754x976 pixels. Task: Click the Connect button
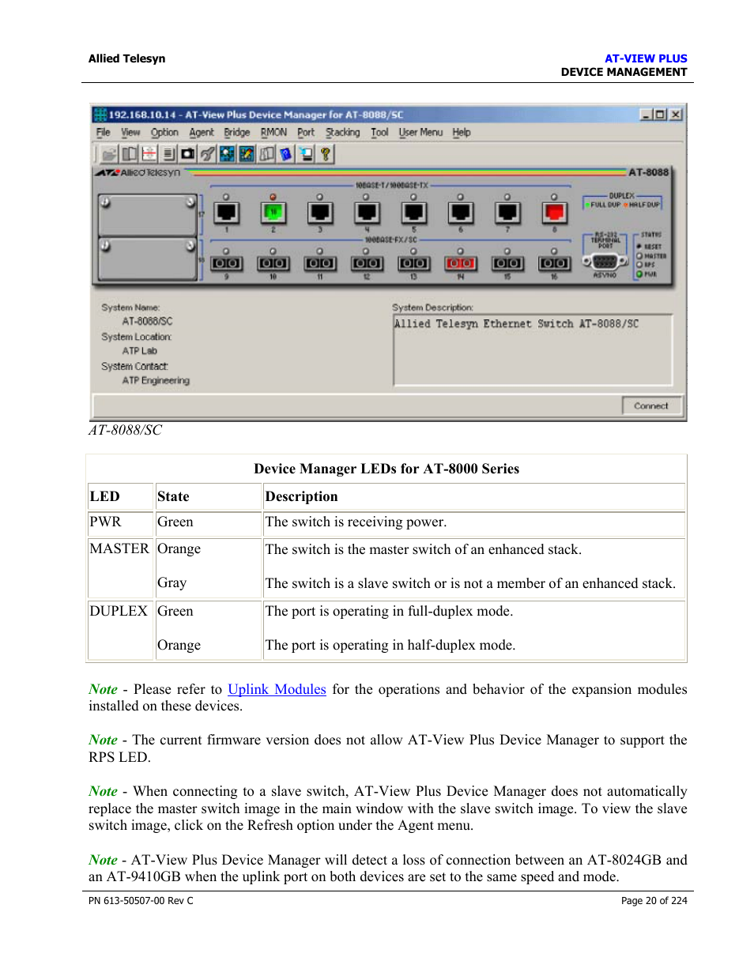[651, 405]
